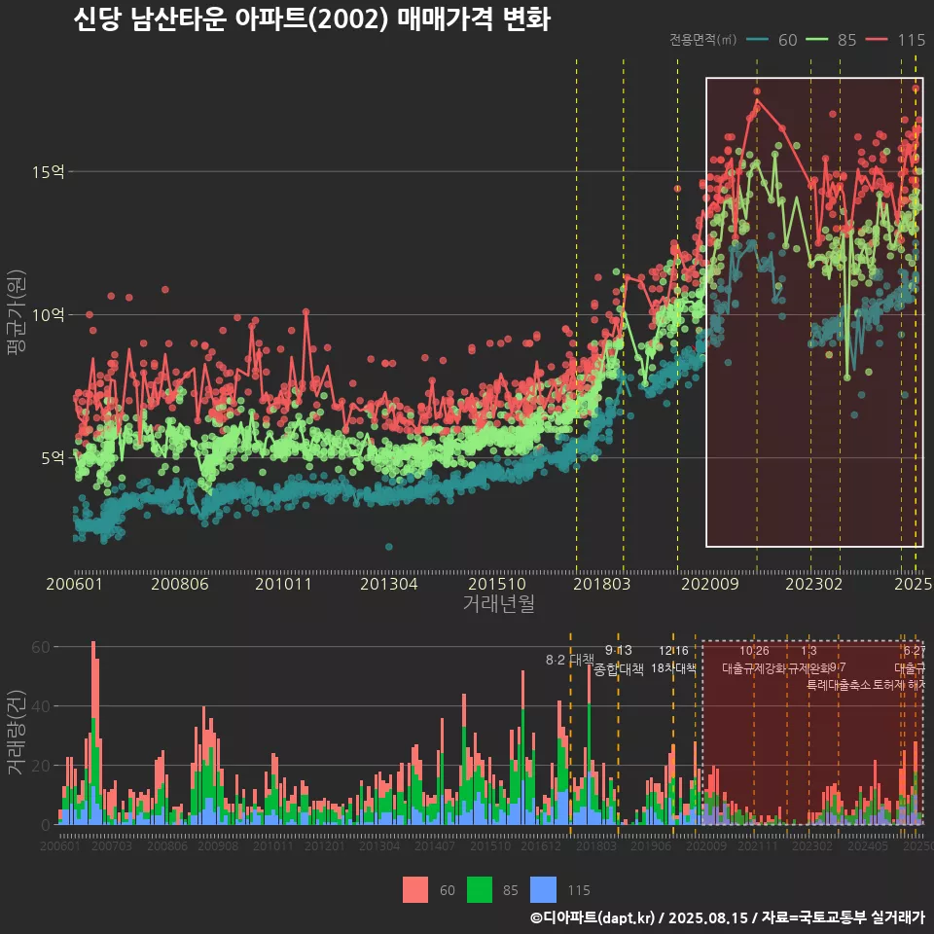Screen dimensions: 934x934
Task: Click the 18차대책 annotation text
Action: click(x=673, y=667)
